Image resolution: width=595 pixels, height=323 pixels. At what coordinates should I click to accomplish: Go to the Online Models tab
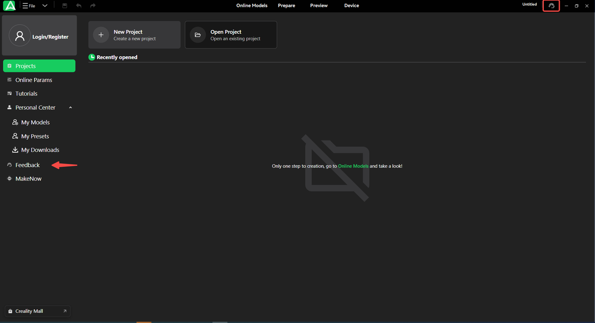251,6
